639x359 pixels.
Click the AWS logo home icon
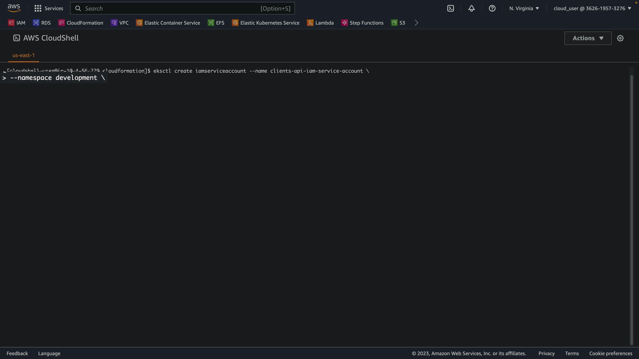(x=14, y=8)
